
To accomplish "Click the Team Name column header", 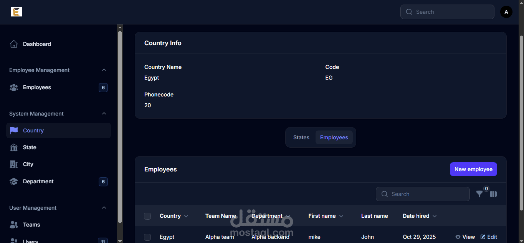I will click(x=221, y=216).
